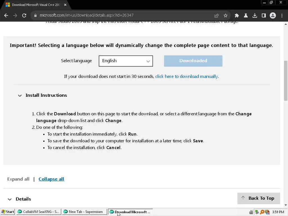Viewport: 288px width, 216px height.
Task: Click the magnifier tray icon
Action: coord(262,212)
